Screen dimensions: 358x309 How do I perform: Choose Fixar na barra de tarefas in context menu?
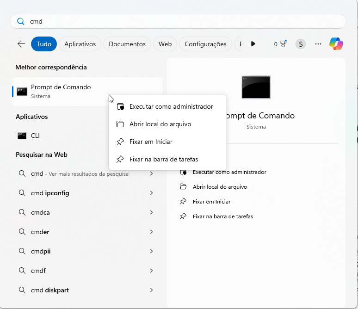(167, 160)
